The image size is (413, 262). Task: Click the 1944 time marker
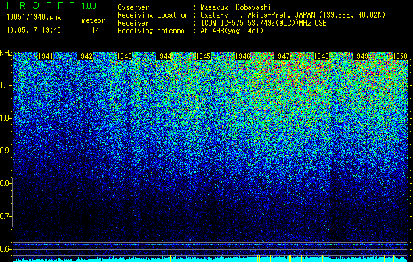coord(164,56)
